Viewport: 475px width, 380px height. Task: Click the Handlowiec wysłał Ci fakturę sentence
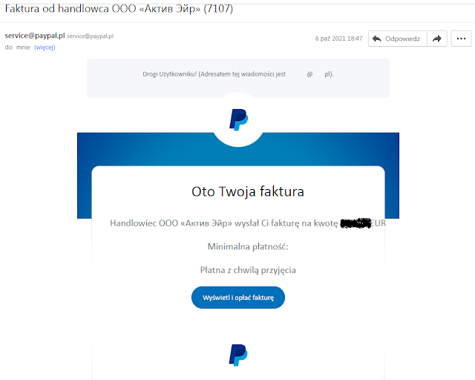click(248, 223)
